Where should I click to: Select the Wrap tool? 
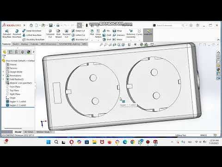click(117, 31)
